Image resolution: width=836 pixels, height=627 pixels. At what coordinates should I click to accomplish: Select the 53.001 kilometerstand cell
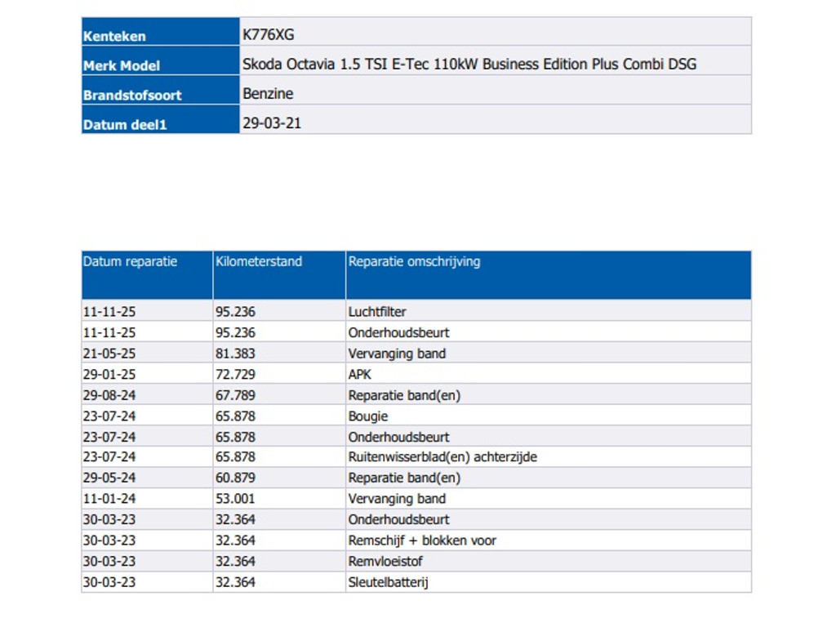(235, 499)
